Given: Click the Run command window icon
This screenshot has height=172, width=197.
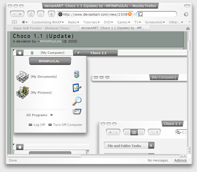Looking at the screenshot, I should click(77, 111).
